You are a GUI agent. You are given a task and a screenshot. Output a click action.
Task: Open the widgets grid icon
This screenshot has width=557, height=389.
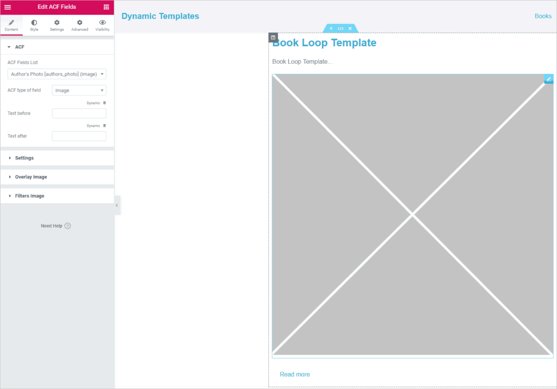106,7
